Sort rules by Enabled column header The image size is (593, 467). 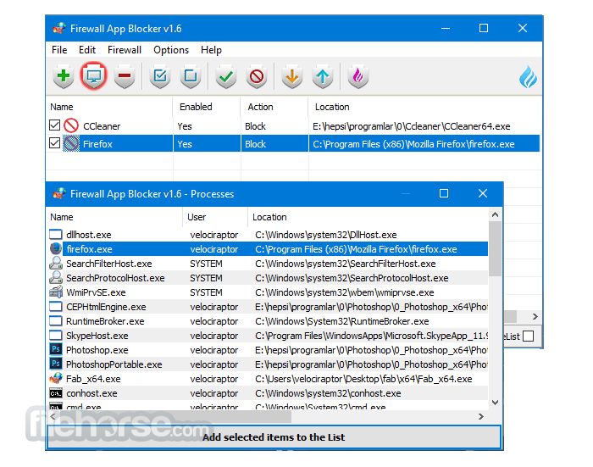pos(207,107)
